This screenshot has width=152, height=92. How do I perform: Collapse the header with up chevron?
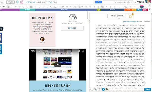[2, 2]
